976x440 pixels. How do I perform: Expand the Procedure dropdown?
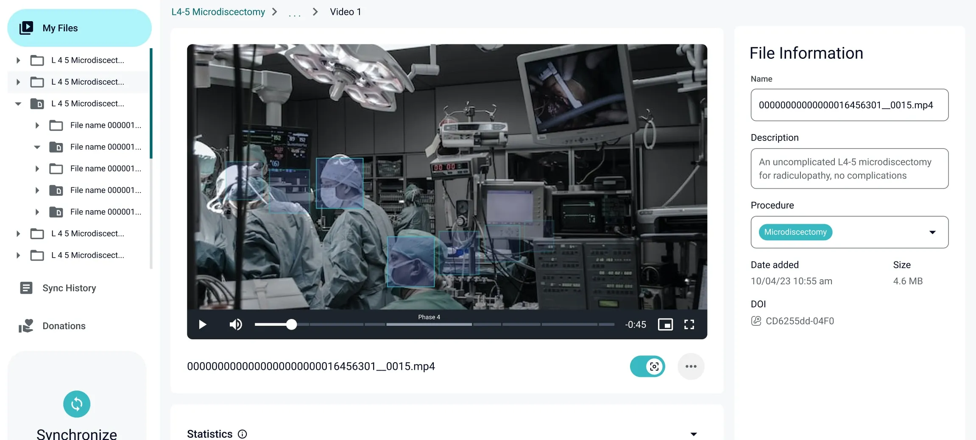click(x=932, y=232)
